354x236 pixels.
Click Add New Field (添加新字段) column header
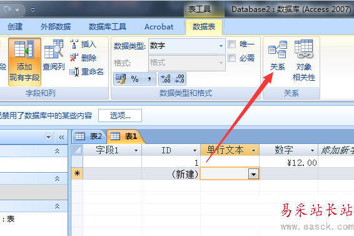pyautogui.click(x=336, y=150)
